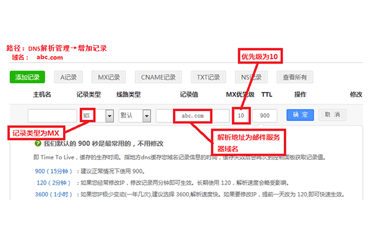Choose the 900（15分钟） TTL option
This screenshot has width=371, height=247.
coord(53,169)
